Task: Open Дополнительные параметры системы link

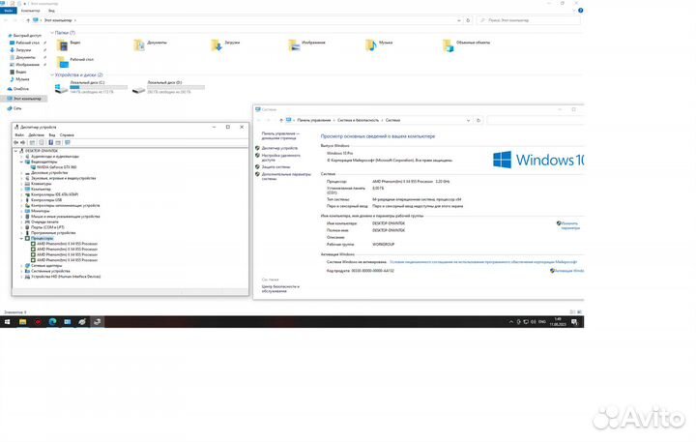Action: pos(286,176)
